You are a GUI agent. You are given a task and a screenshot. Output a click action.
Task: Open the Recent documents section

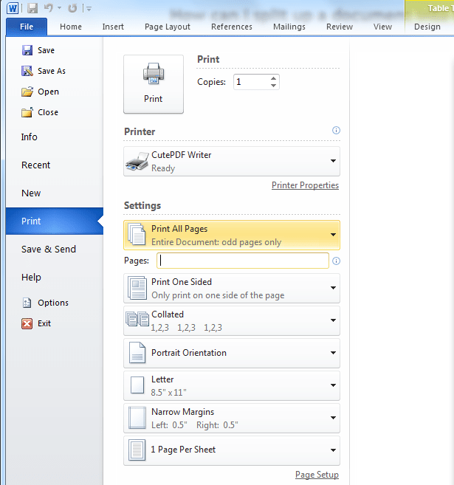point(35,165)
